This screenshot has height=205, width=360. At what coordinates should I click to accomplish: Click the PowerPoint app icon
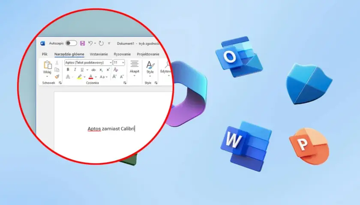[x=309, y=146]
